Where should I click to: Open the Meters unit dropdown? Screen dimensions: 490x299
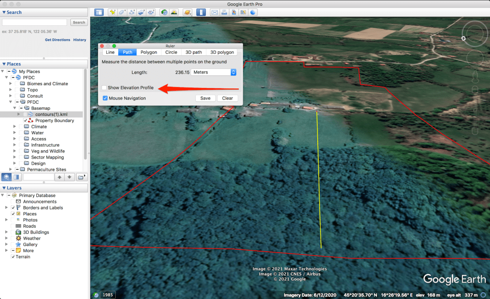click(213, 72)
